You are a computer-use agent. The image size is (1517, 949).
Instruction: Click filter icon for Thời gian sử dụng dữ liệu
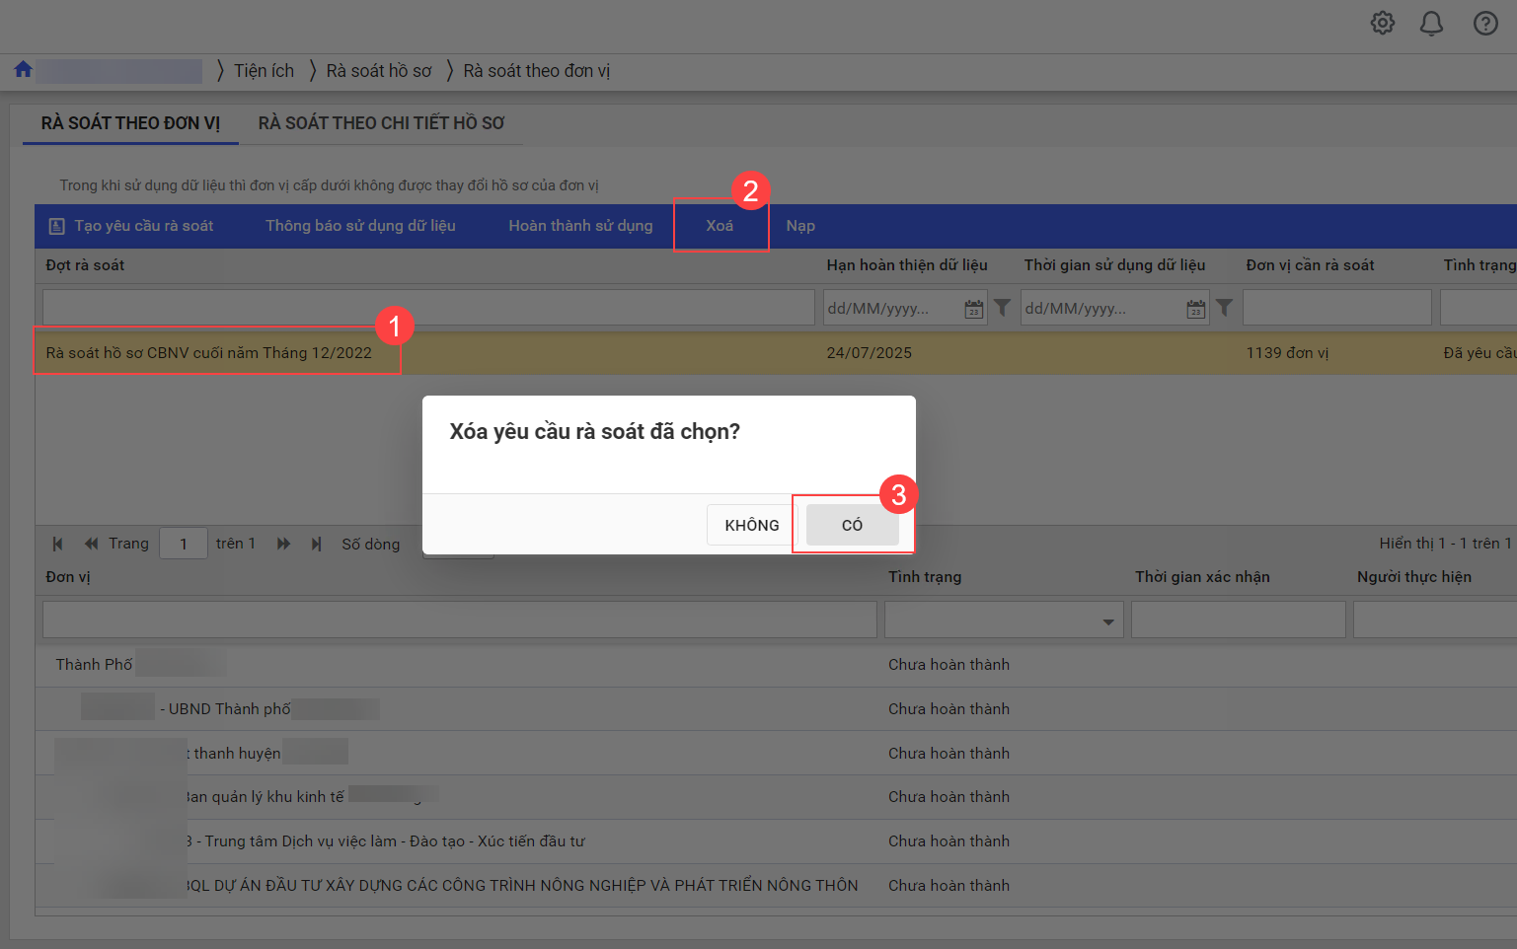click(1224, 308)
